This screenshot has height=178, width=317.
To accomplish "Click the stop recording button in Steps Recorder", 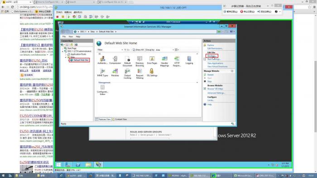I will point(247,12).
